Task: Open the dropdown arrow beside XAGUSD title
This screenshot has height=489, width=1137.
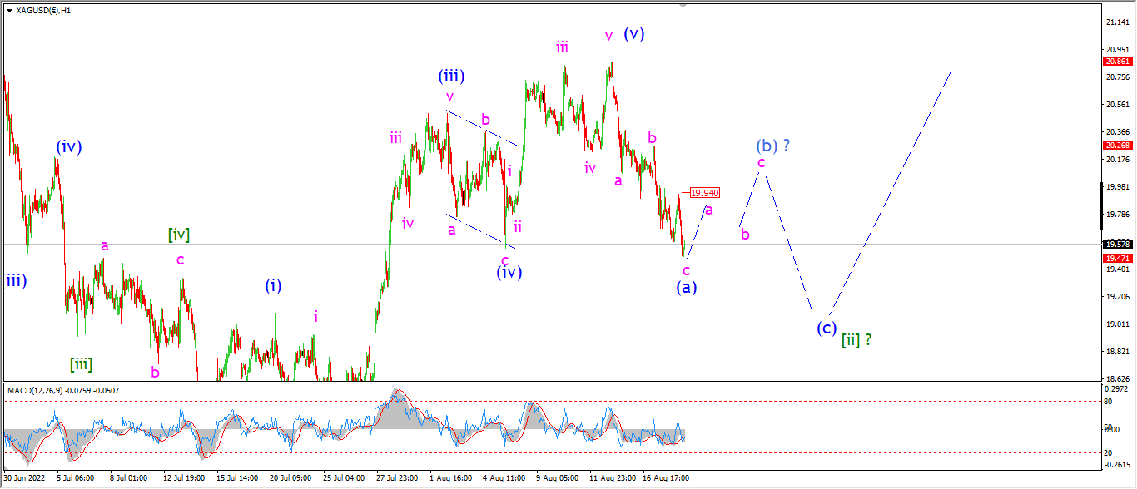Action: coord(9,10)
